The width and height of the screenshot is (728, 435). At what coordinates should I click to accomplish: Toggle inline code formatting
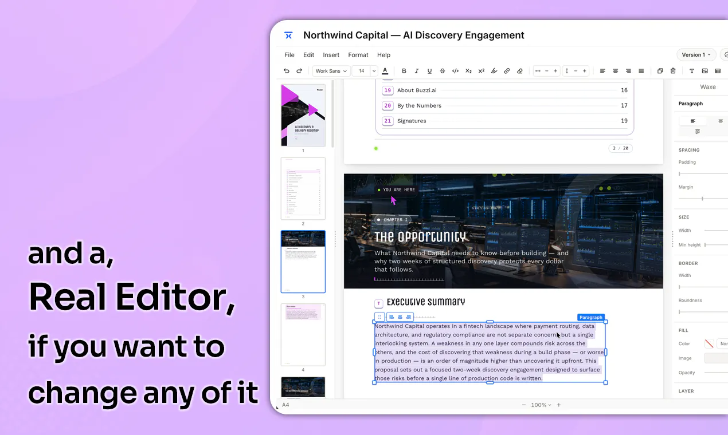tap(455, 71)
